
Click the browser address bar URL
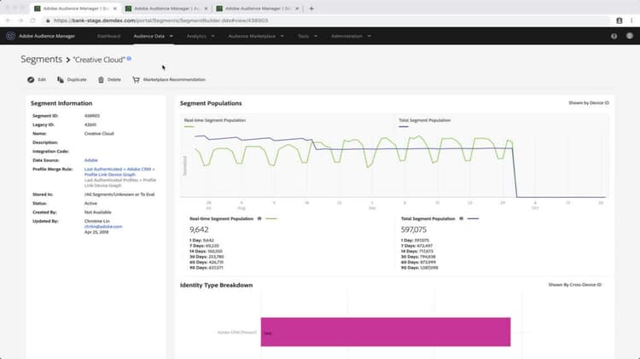pyautogui.click(x=160, y=20)
